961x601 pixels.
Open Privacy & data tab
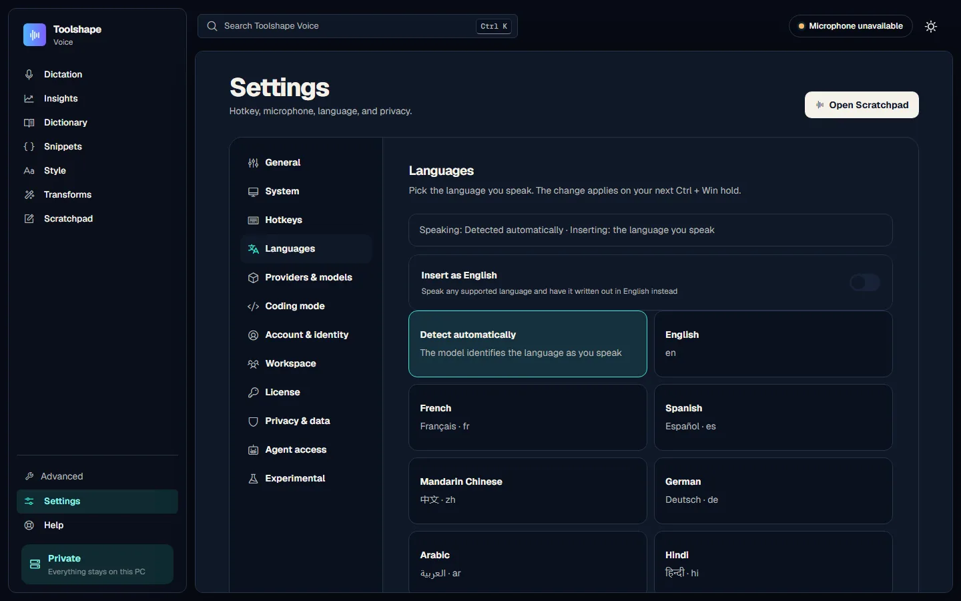(306, 421)
